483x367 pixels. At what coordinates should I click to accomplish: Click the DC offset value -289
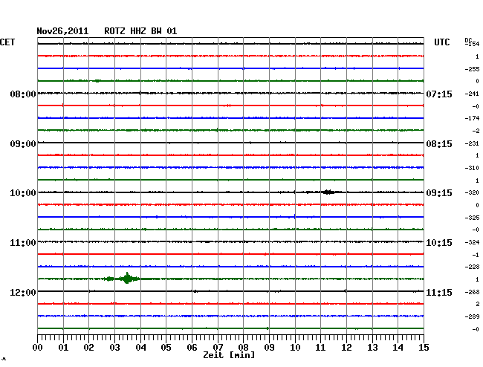(472, 316)
